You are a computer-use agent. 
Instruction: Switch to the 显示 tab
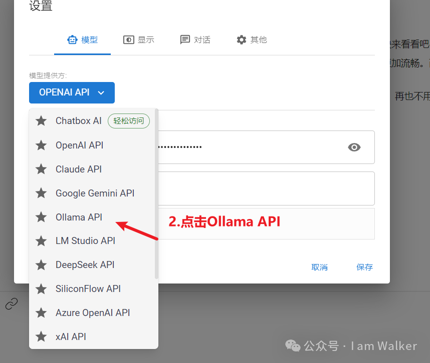pos(139,40)
